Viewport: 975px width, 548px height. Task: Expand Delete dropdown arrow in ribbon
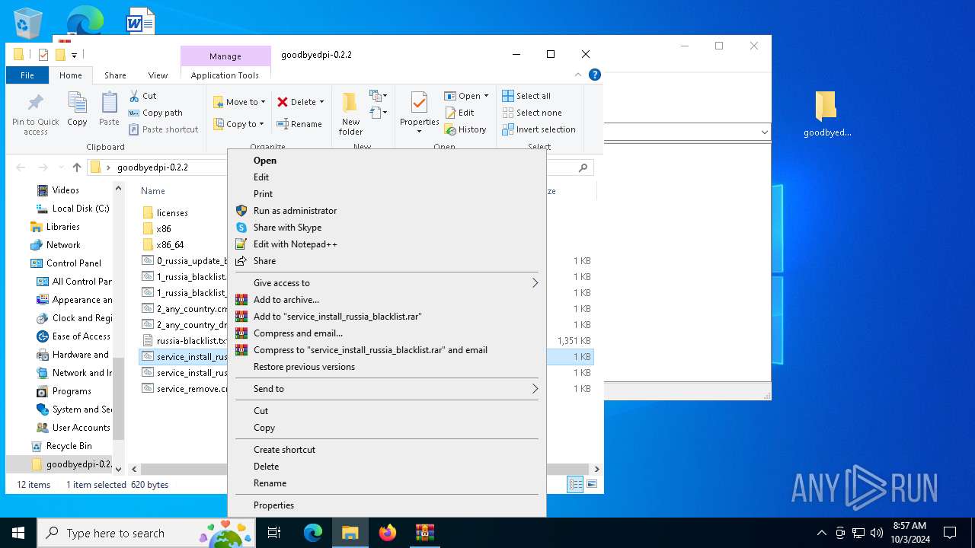pyautogui.click(x=321, y=102)
